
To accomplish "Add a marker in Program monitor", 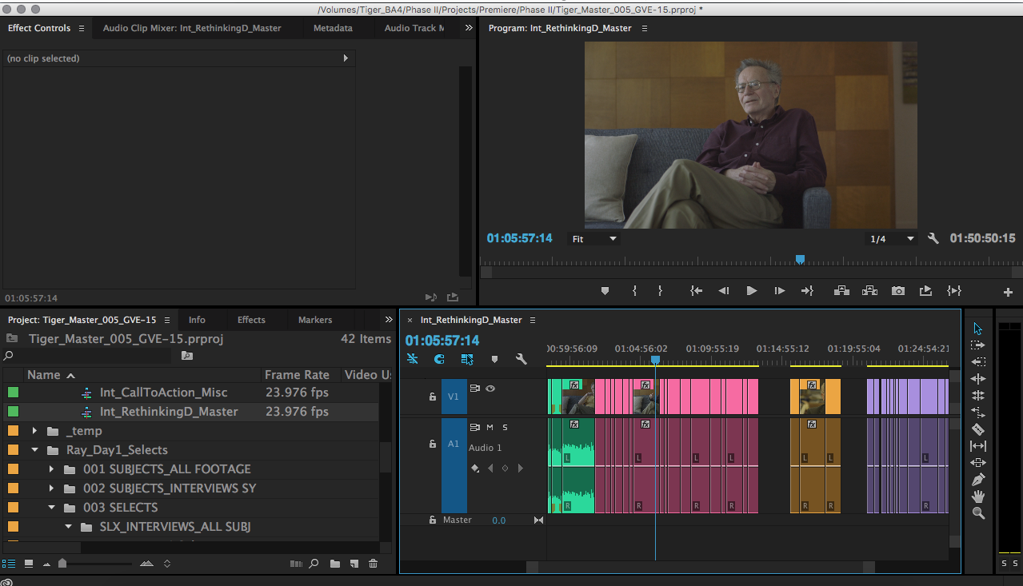I will point(605,291).
